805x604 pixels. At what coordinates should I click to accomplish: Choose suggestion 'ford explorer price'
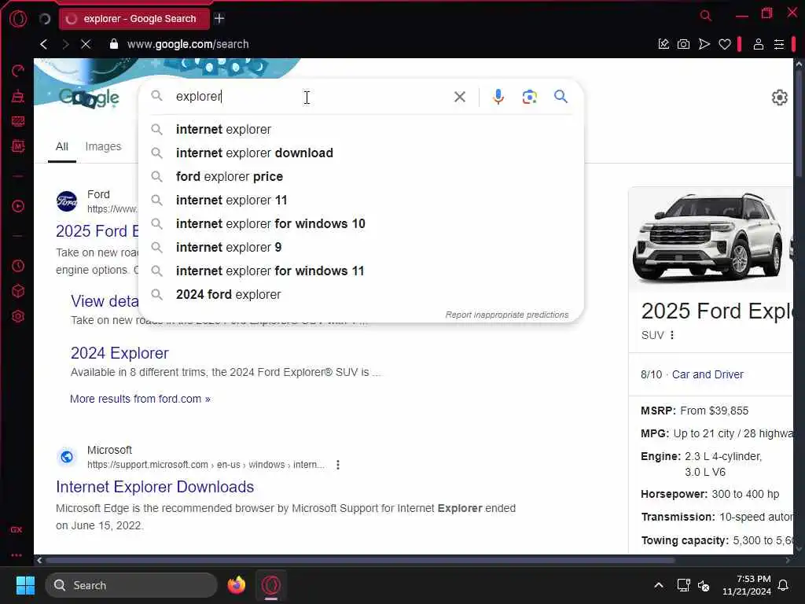pos(362,177)
